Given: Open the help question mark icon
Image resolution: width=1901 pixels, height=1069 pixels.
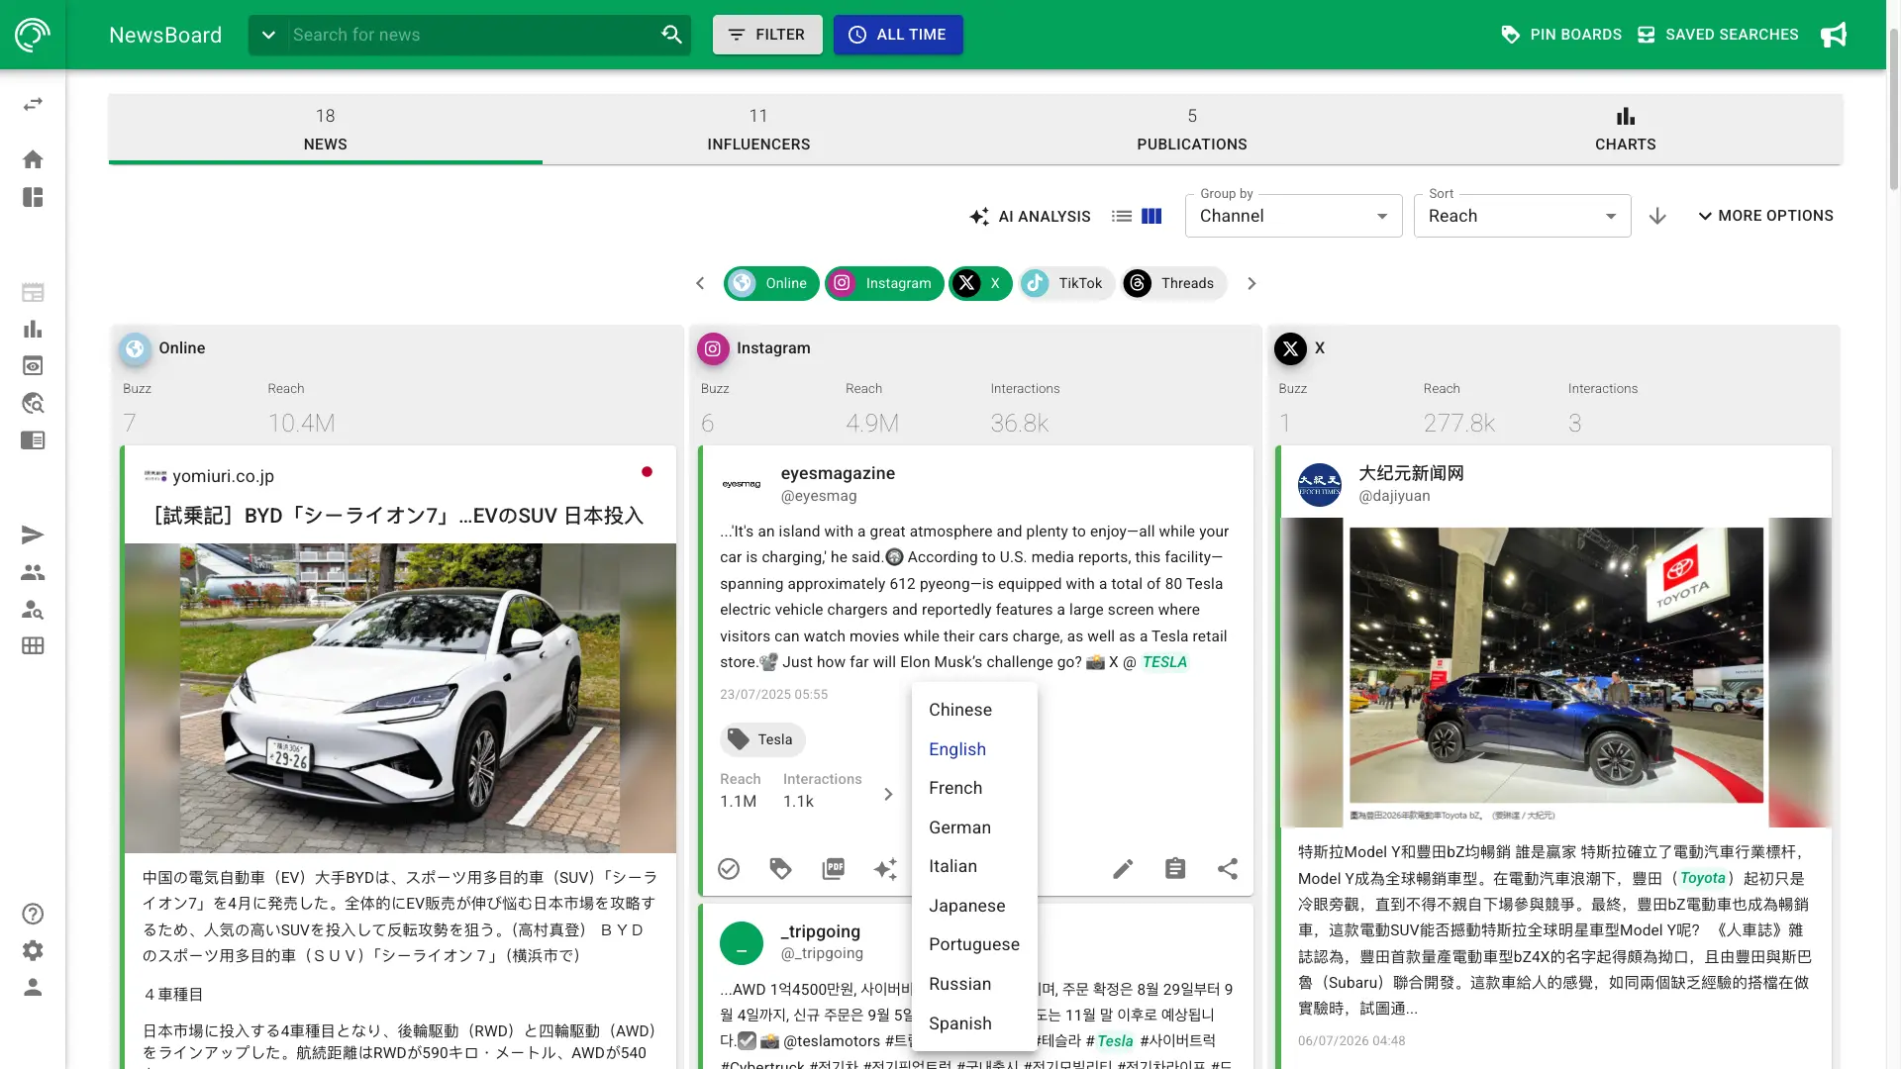Looking at the screenshot, I should point(33,914).
